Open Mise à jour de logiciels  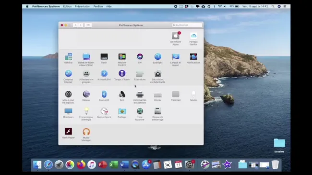68,95
